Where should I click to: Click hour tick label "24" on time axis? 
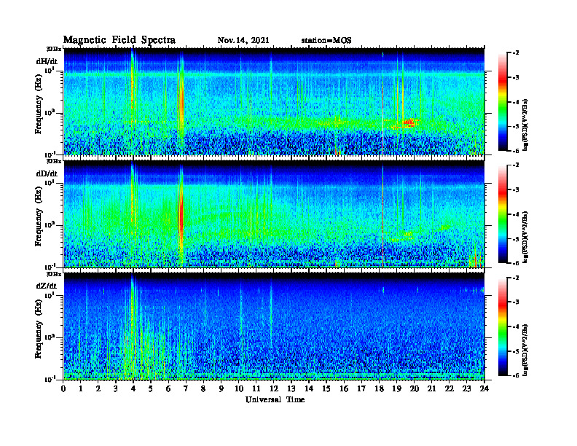484,388
